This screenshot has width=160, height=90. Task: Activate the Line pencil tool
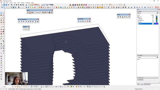[1, 18]
